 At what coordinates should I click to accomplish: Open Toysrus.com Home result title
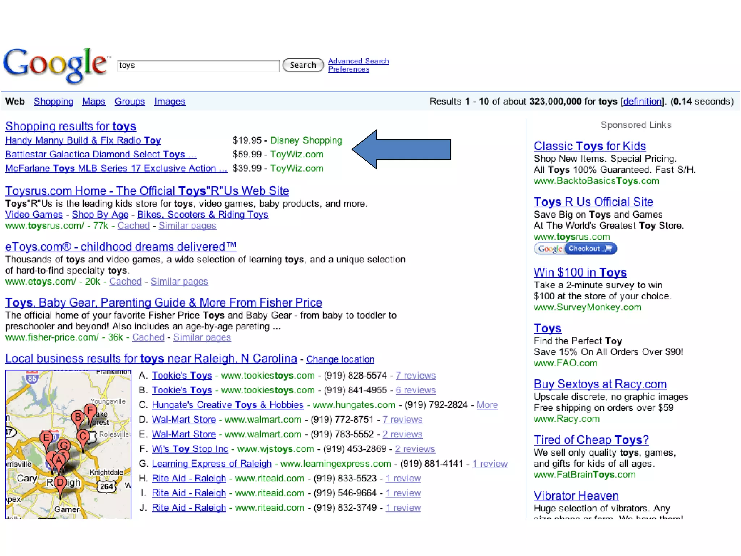[147, 191]
